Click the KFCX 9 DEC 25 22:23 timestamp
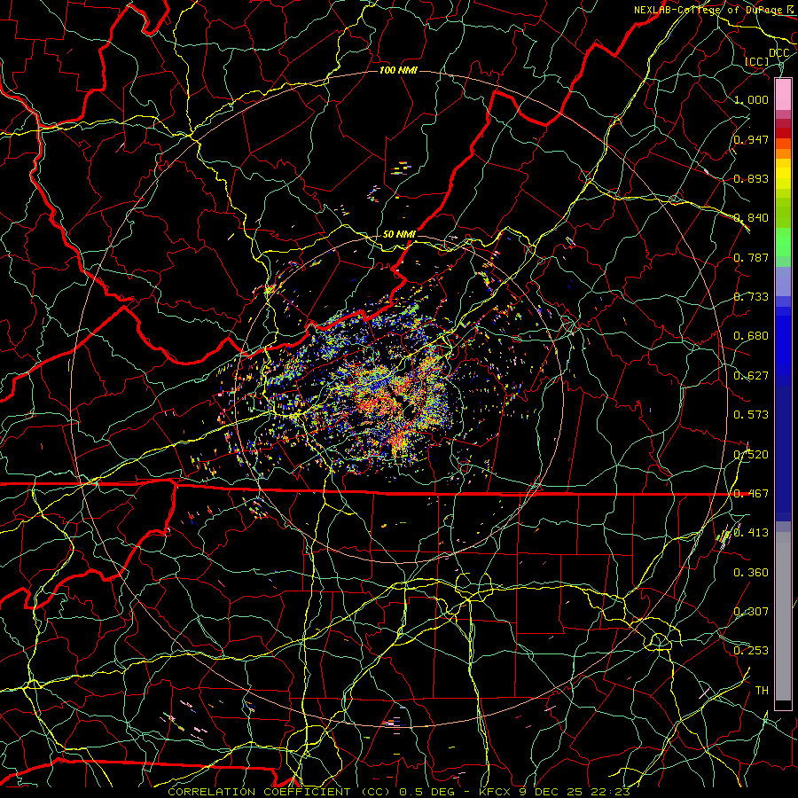 click(555, 792)
